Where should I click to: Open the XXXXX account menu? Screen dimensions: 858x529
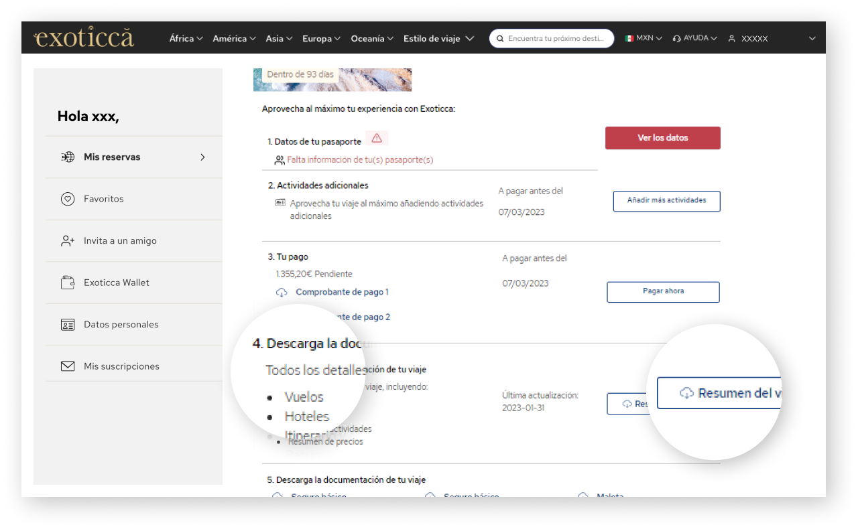[754, 38]
